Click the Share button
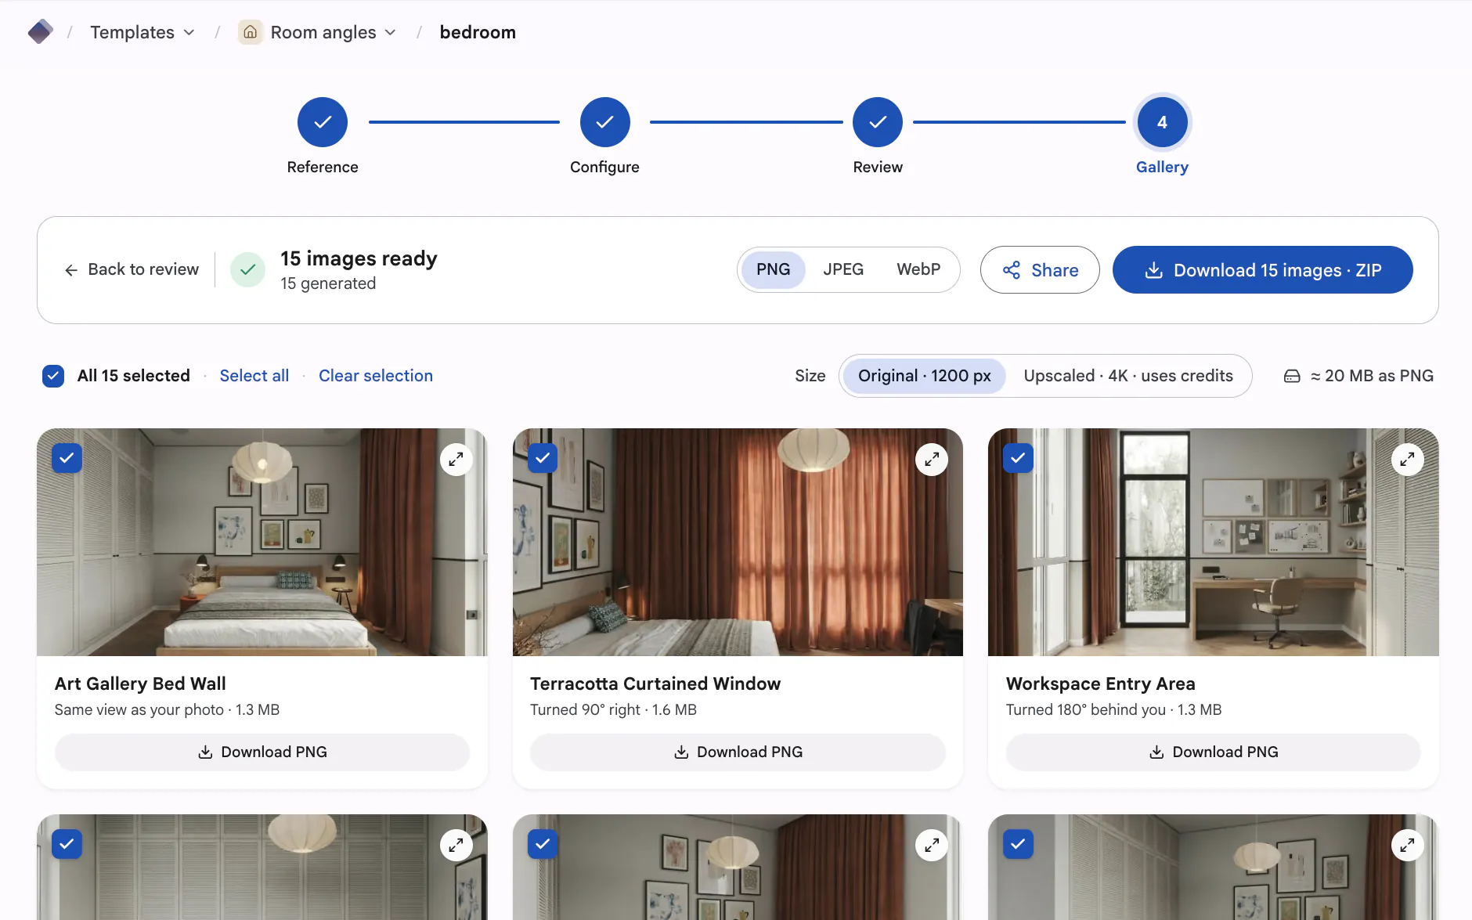 coord(1040,270)
